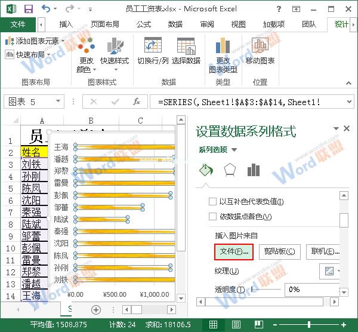This screenshot has width=358, height=332.
Task: Enable Invert if negative checkbox (以互补色代表负值)
Action: [x=212, y=202]
